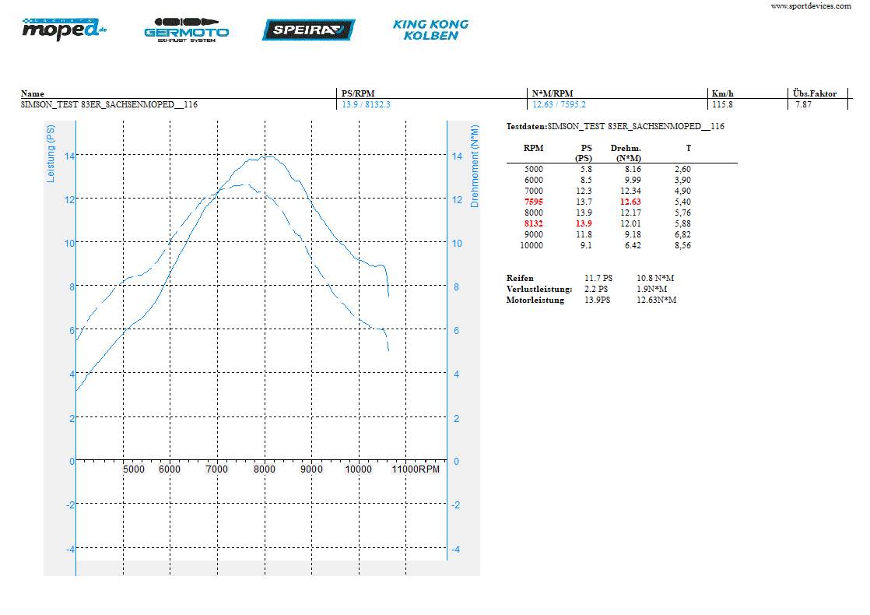The height and width of the screenshot is (615, 870).
Task: Click the King Kong Kolben logo
Action: click(x=430, y=30)
